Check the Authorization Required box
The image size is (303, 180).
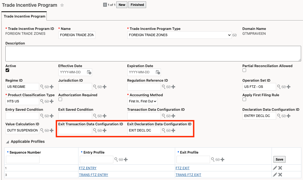pyautogui.click(x=60, y=99)
